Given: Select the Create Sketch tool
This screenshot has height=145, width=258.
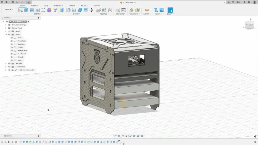Looking at the screenshot, I should pos(21,10).
